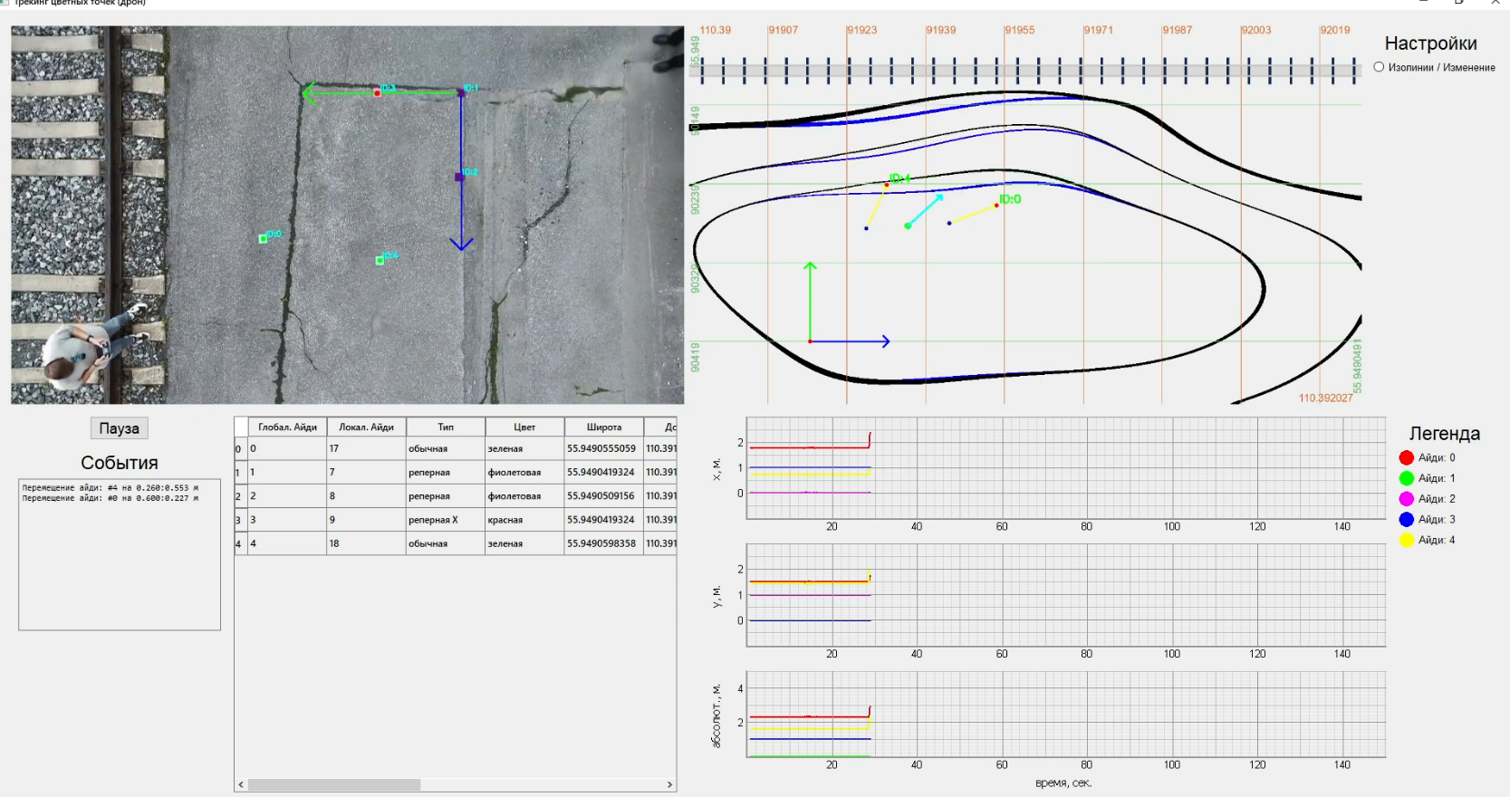1510x797 pixels.
Task: Sort by the Локал. Айди column header
Action: [x=367, y=427]
